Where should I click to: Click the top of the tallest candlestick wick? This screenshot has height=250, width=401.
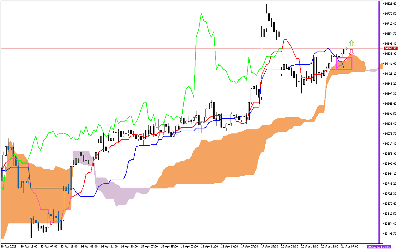[x=266, y=5]
